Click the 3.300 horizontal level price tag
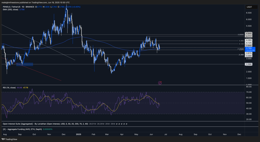This screenshot has width=260, height=142. (249, 56)
